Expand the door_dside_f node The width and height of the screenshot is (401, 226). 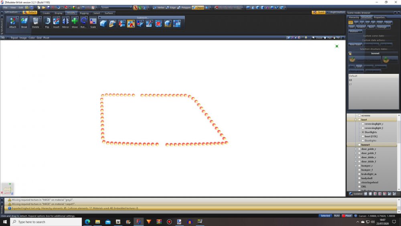(x=355, y=161)
